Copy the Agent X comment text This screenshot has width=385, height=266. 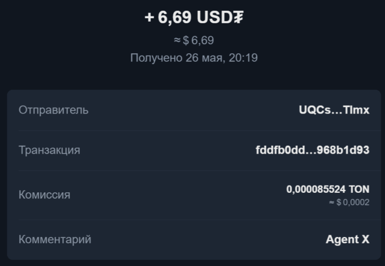[348, 239]
